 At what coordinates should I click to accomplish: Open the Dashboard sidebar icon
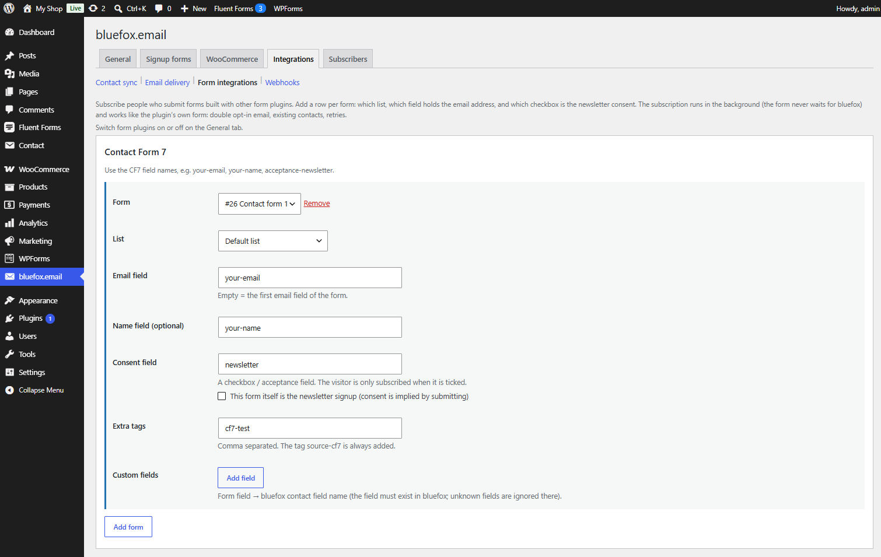[x=9, y=32]
